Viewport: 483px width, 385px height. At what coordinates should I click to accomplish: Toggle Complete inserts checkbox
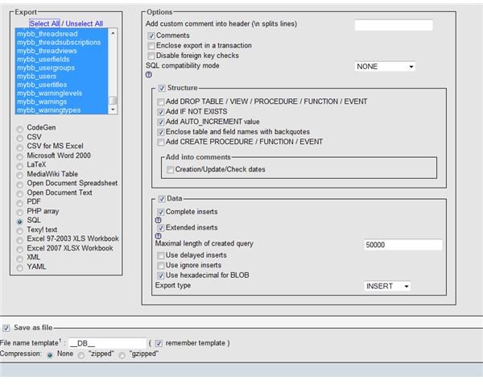160,212
